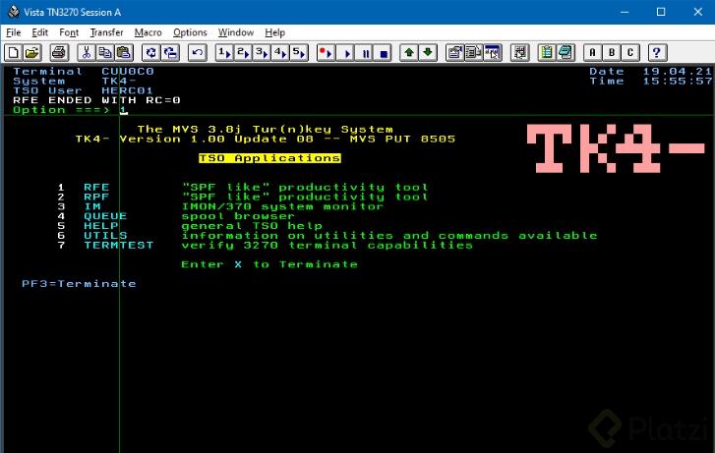Screen dimensions: 715x453
Task: Click the QUEUE spool browser entry
Action: [105, 216]
